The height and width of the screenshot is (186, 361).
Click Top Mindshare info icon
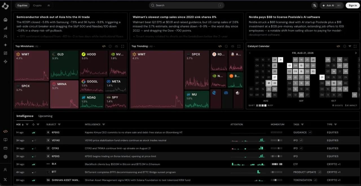(110, 46)
